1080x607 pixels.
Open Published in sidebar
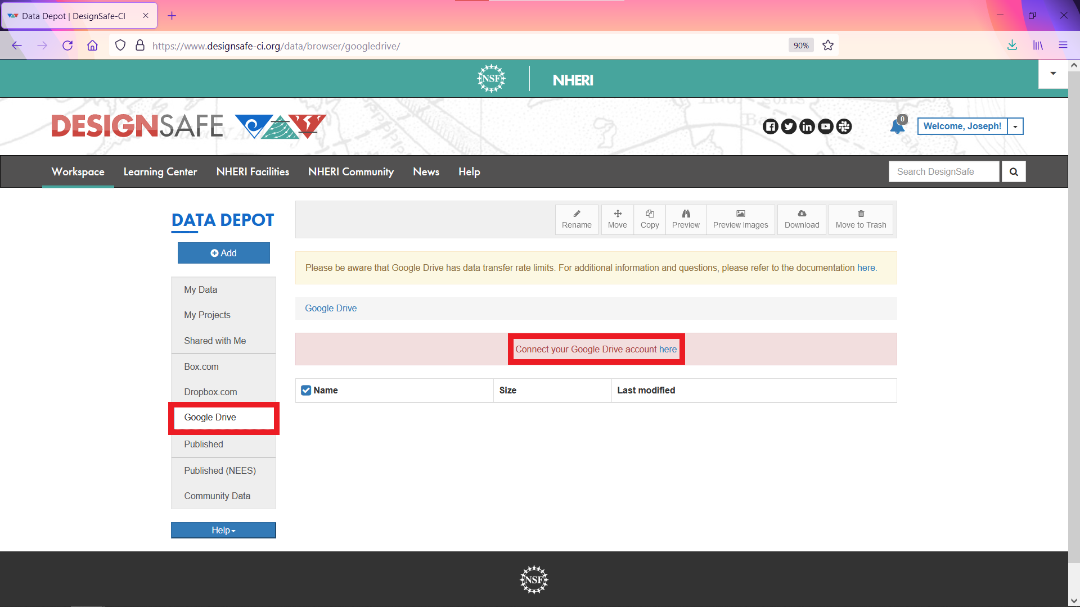point(223,444)
